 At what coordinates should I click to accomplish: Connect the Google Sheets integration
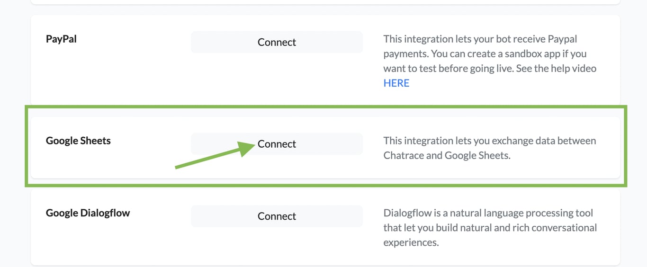click(x=277, y=144)
